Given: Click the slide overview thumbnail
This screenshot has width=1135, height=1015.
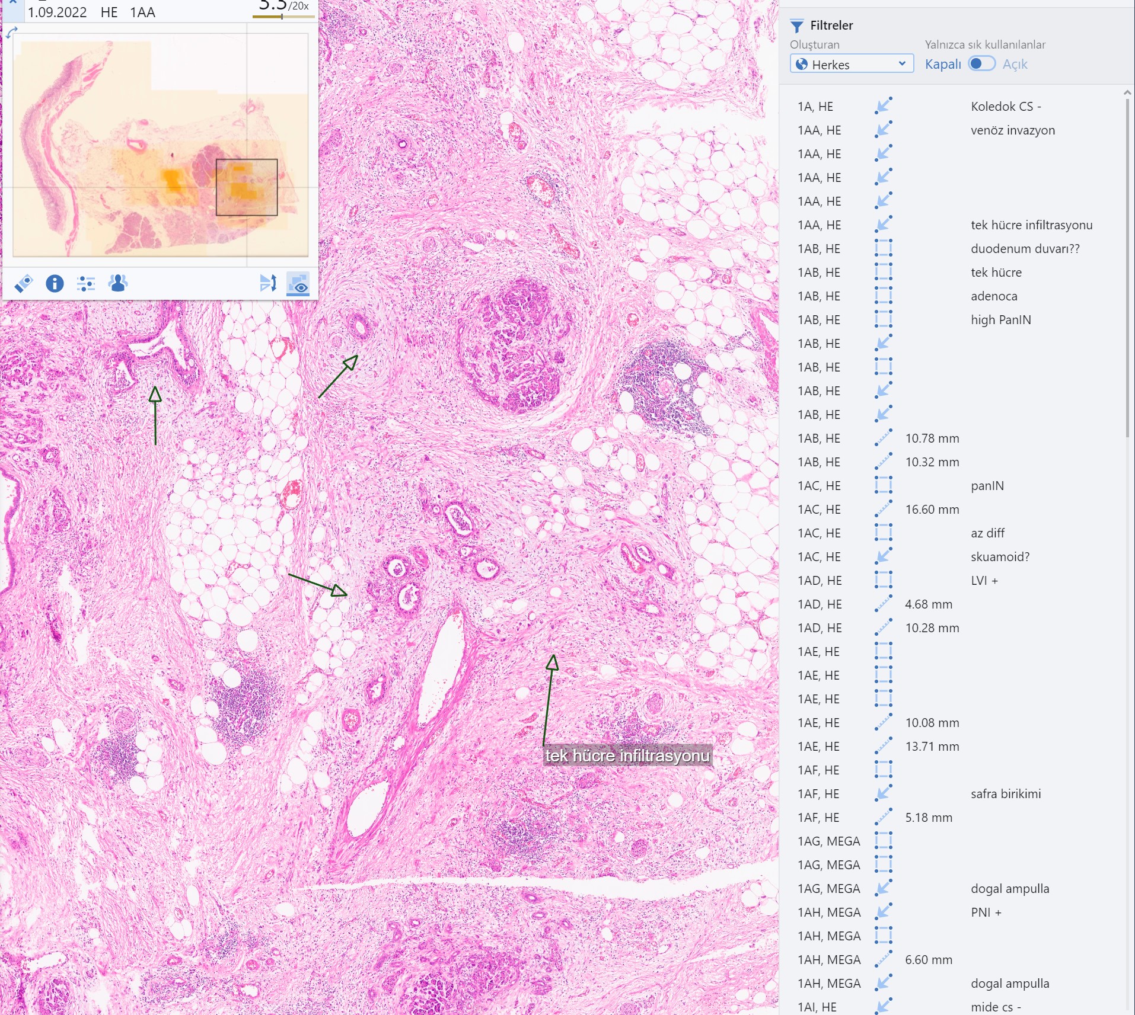Looking at the screenshot, I should click(x=160, y=145).
